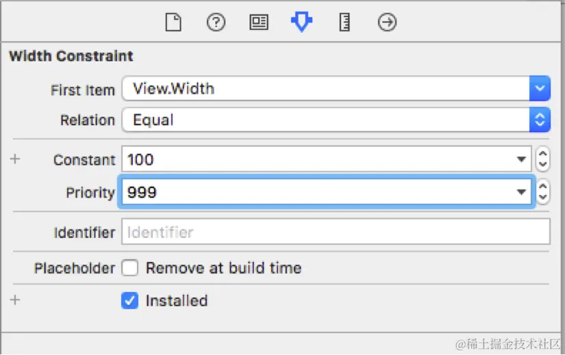Click the Priority stepper control
The width and height of the screenshot is (565, 355).
point(542,193)
